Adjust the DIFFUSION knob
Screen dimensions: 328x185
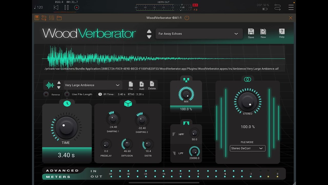click(127, 144)
